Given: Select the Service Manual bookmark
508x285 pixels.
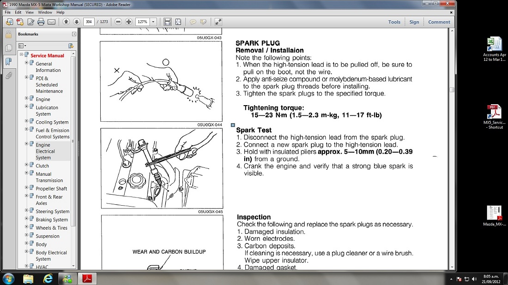Looking at the screenshot, I should tap(47, 56).
